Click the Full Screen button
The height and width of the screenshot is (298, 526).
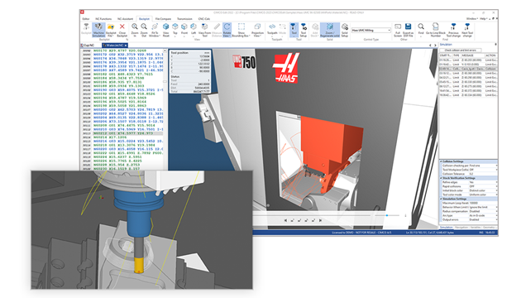click(x=398, y=30)
